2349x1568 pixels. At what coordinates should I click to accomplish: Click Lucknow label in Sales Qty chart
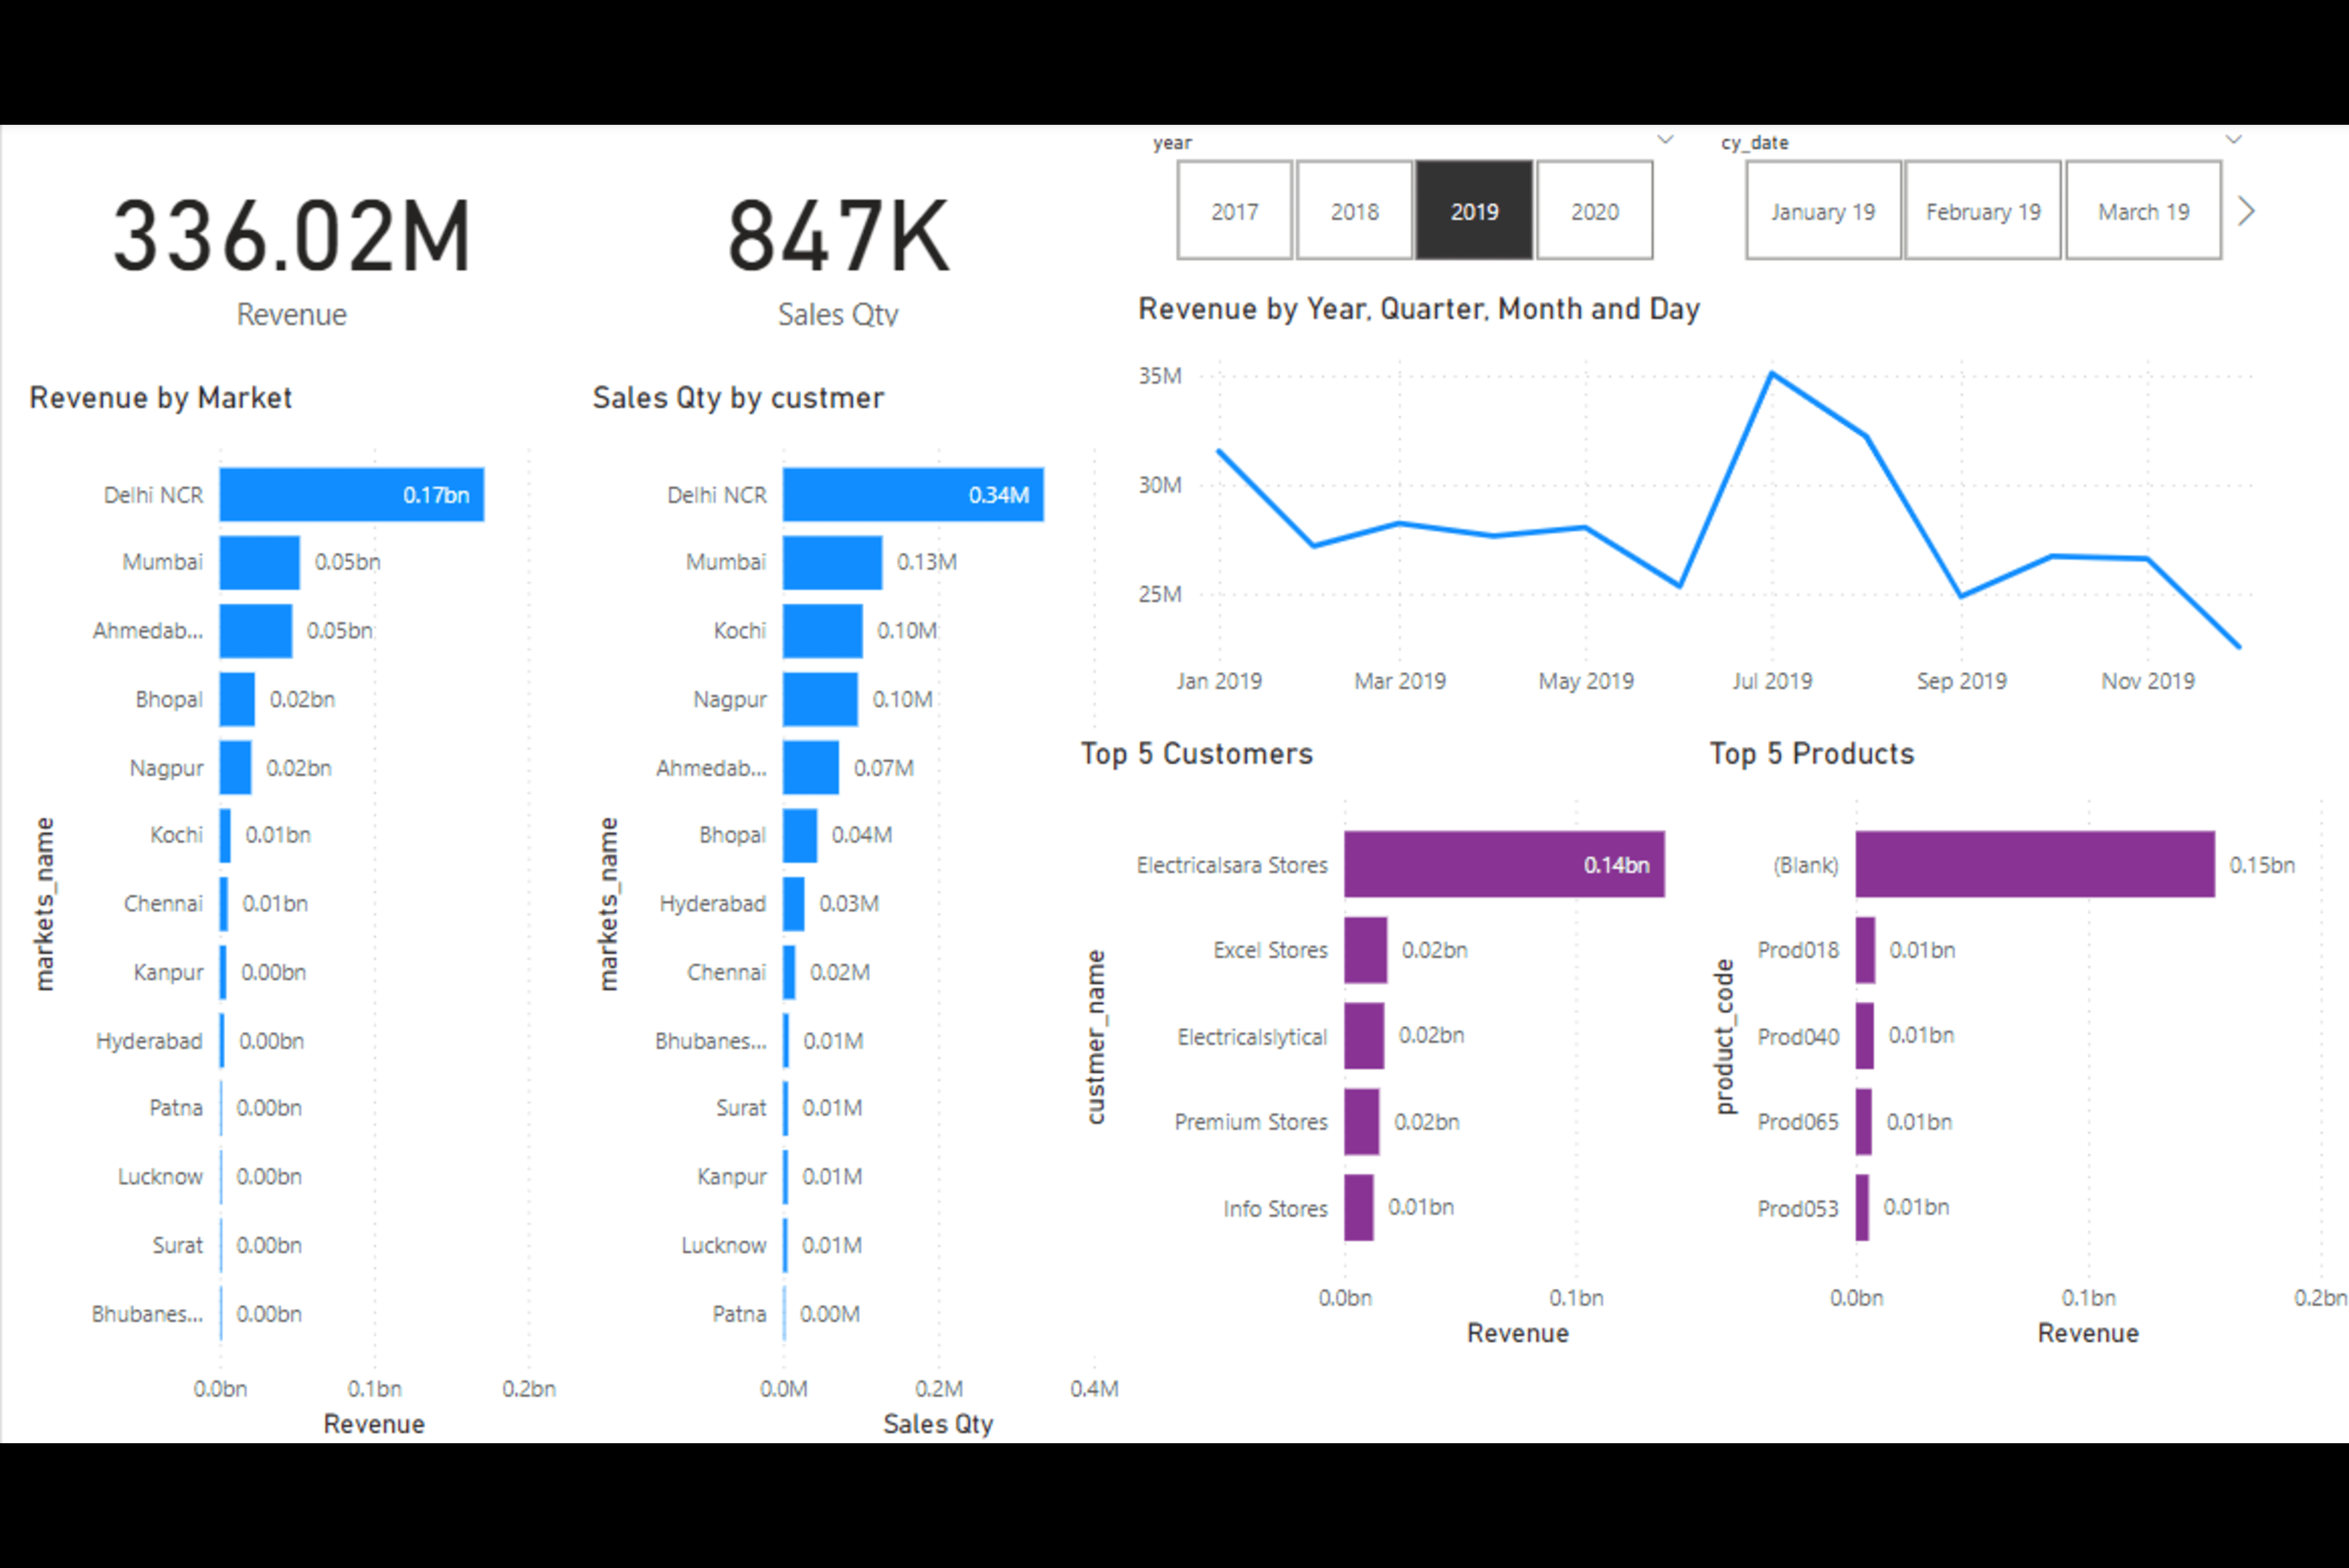724,1245
